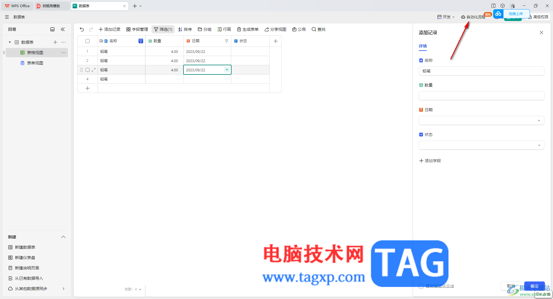Screen dimensions: 553x299
Task: Open 公告 announcement tool
Action: click(299, 29)
